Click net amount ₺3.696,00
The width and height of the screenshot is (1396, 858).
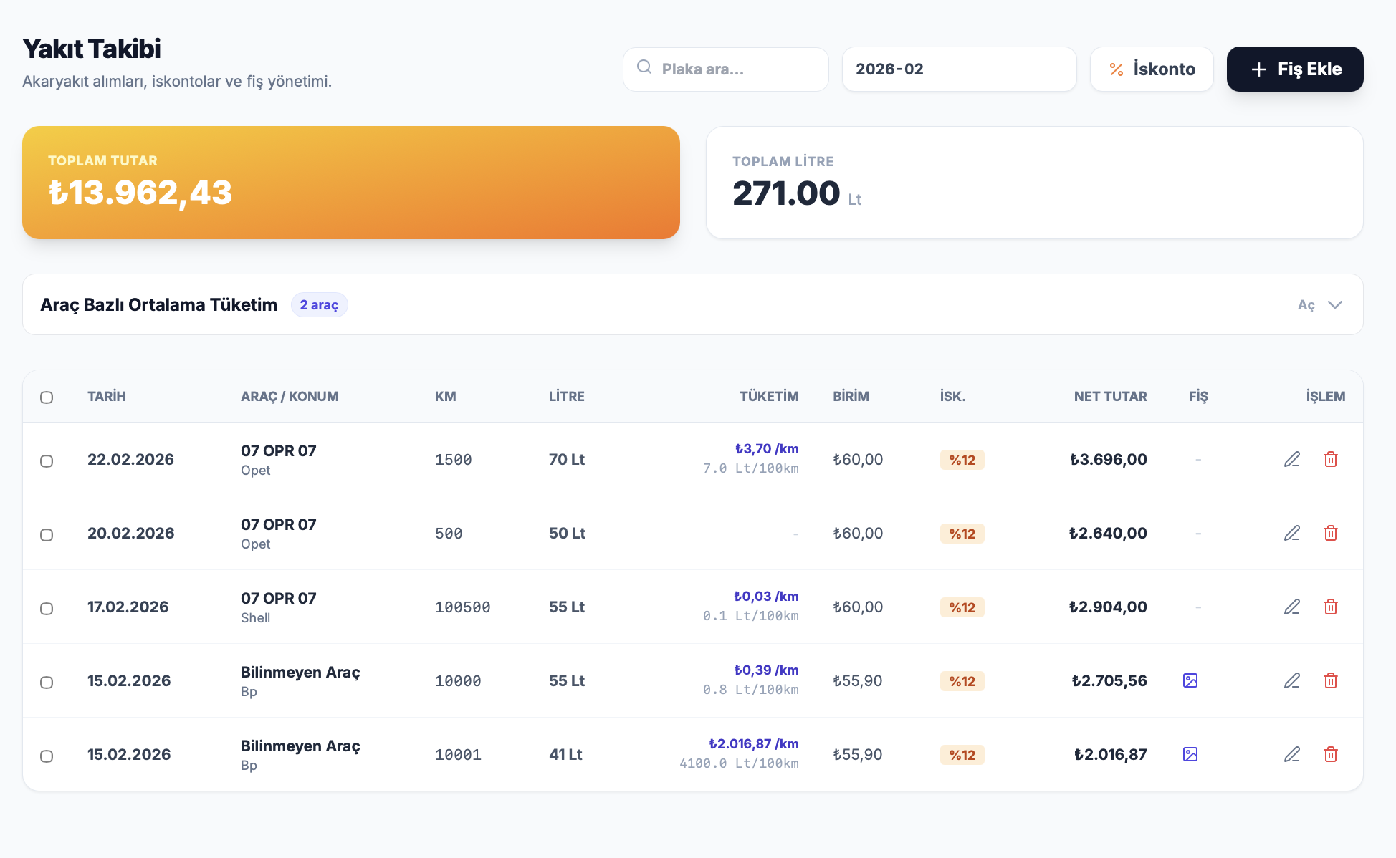coord(1108,460)
